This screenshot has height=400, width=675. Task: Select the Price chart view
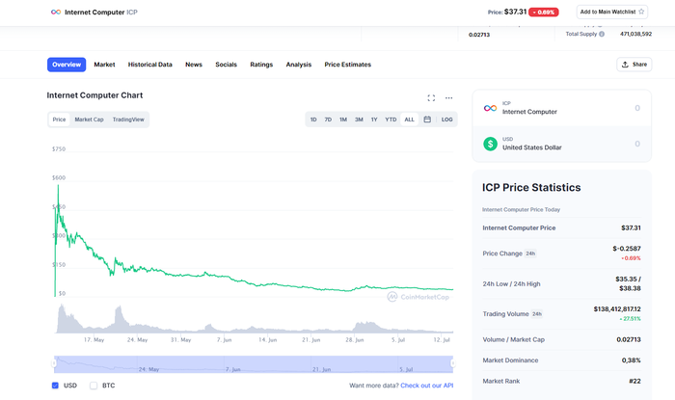pyautogui.click(x=60, y=120)
